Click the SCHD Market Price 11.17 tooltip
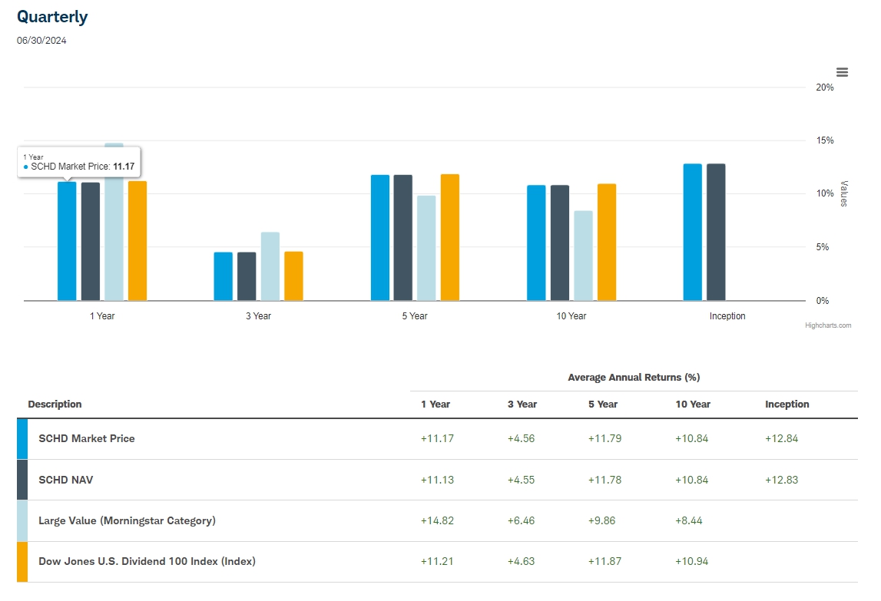 79,162
